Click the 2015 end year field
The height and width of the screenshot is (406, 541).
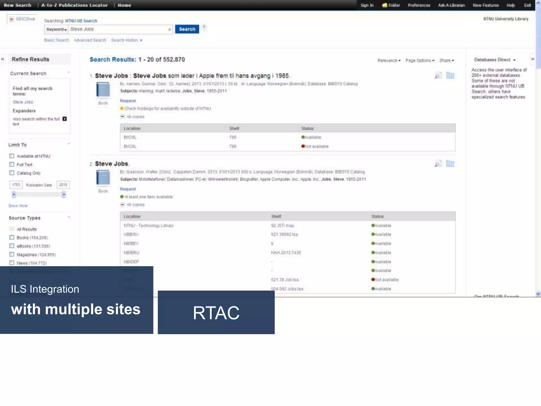pyautogui.click(x=63, y=185)
